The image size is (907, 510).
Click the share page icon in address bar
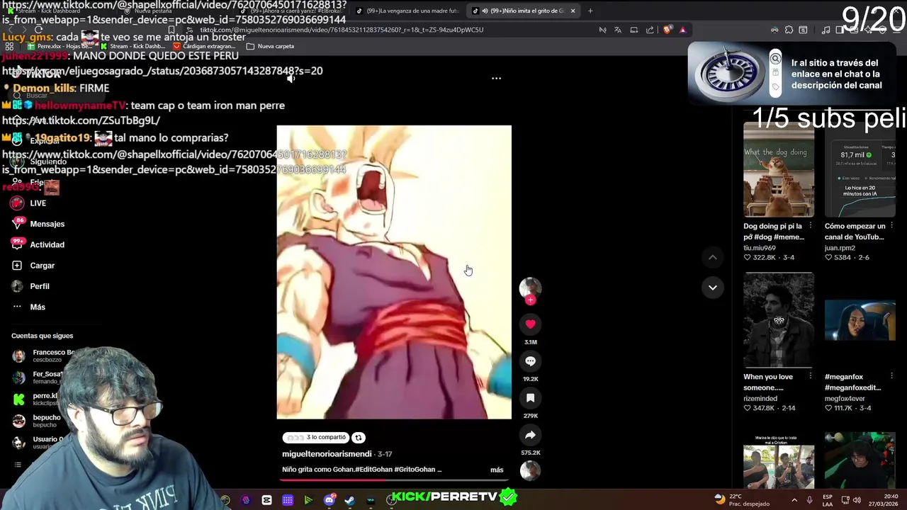tap(650, 30)
